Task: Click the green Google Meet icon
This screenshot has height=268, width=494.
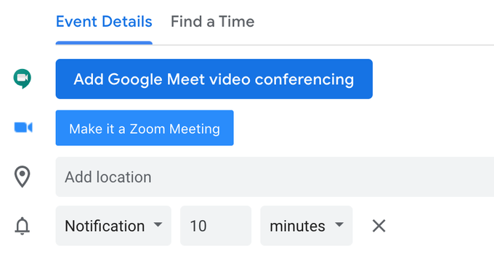Action: (23, 78)
